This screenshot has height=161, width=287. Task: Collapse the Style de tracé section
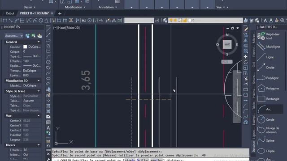coord(39,91)
